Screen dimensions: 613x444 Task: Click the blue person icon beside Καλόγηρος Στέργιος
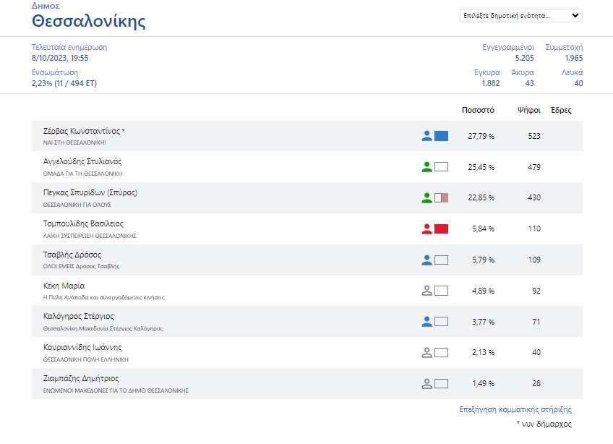[x=426, y=322]
